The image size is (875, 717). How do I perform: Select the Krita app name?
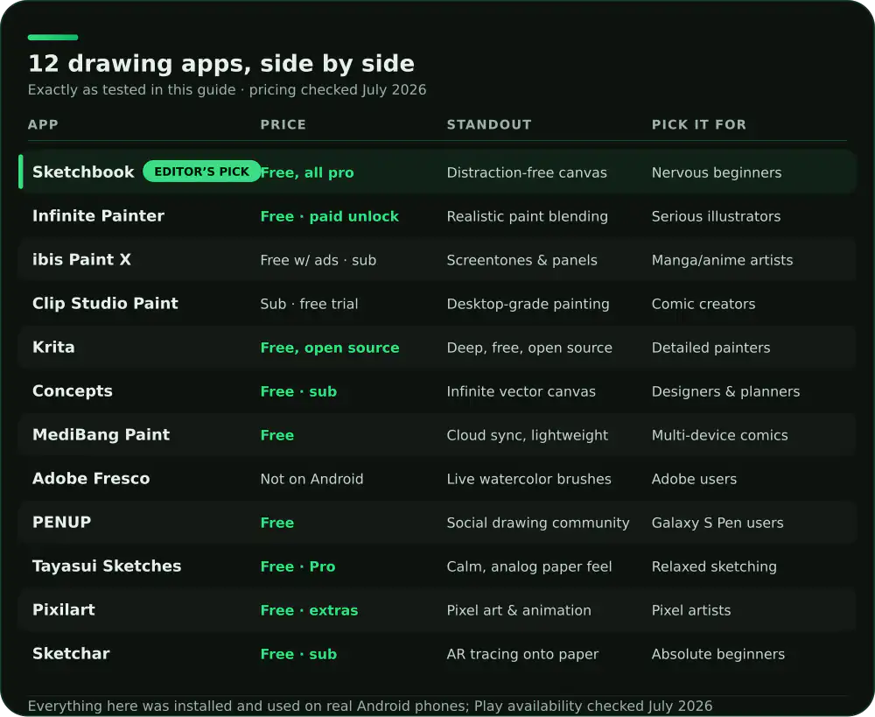(x=53, y=347)
